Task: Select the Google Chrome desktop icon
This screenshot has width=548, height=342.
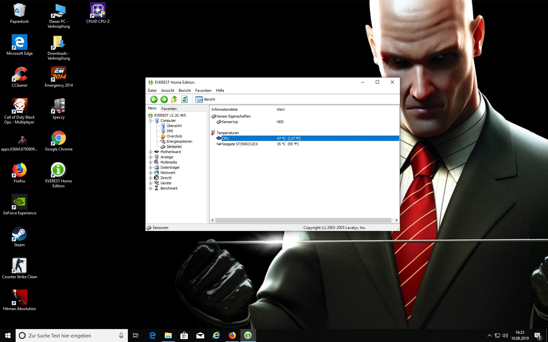Action: point(59,141)
